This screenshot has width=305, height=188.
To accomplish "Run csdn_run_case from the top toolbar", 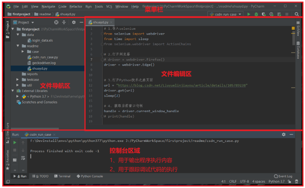I will pos(249,14).
